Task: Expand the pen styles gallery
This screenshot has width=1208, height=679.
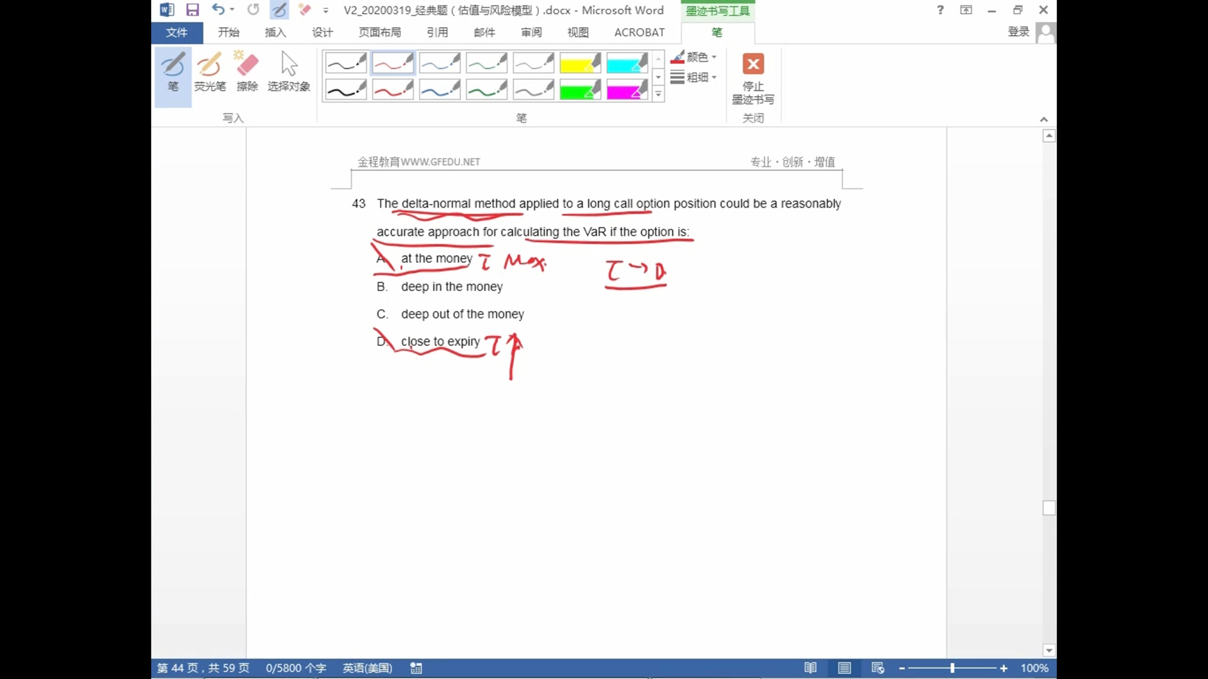Action: [x=658, y=94]
